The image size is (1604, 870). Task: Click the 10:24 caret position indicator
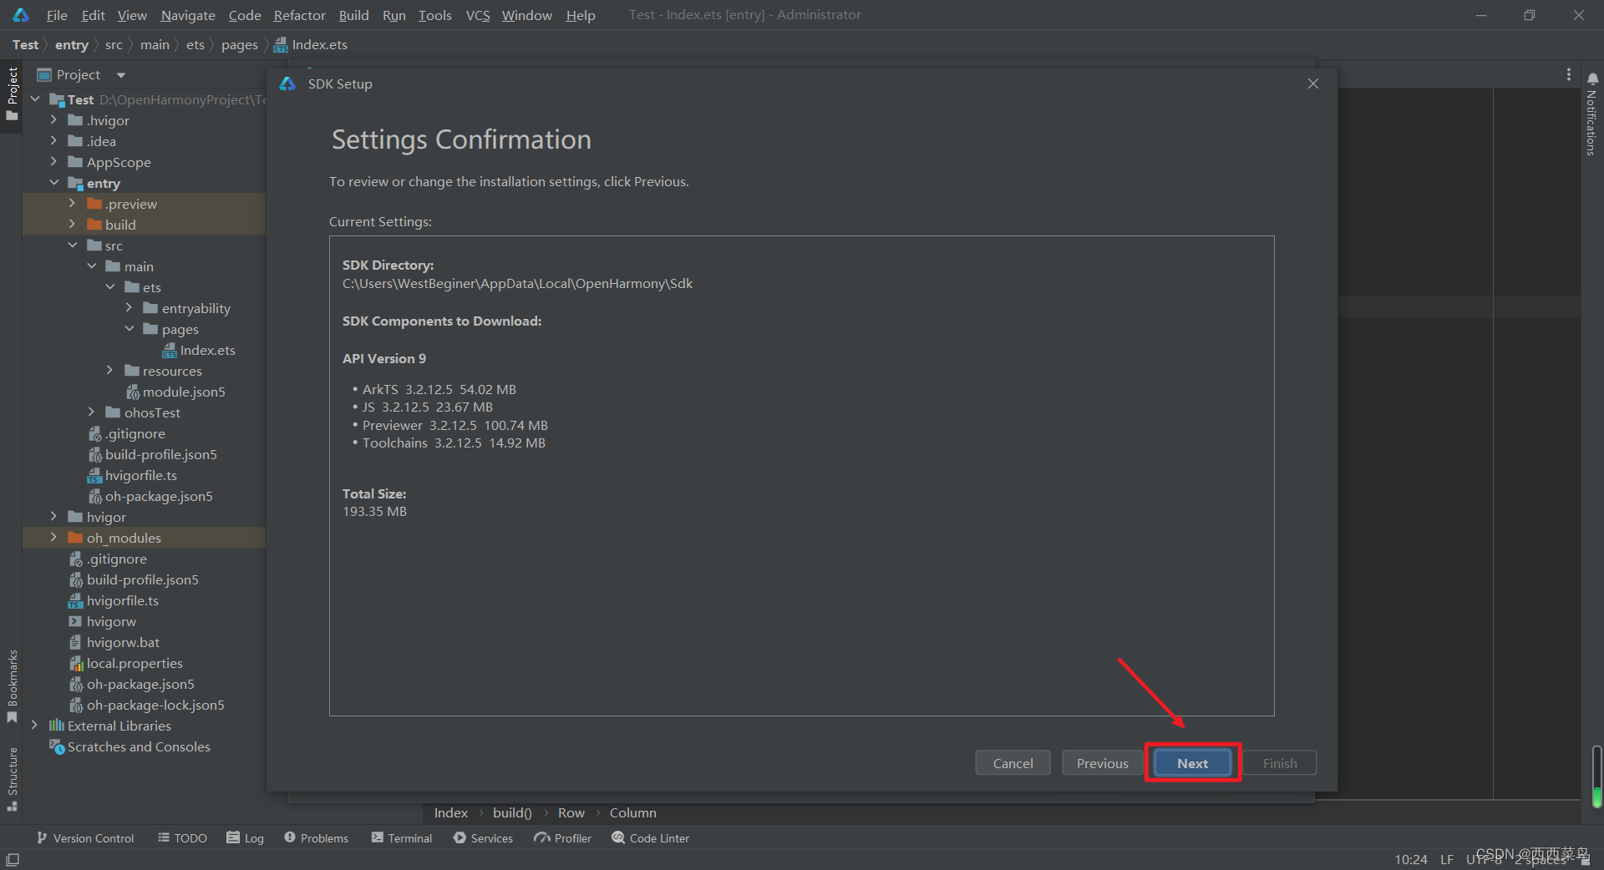coord(1410,859)
